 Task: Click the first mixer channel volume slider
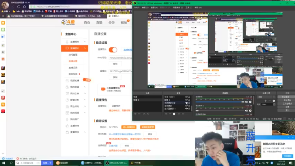click(x=220, y=102)
